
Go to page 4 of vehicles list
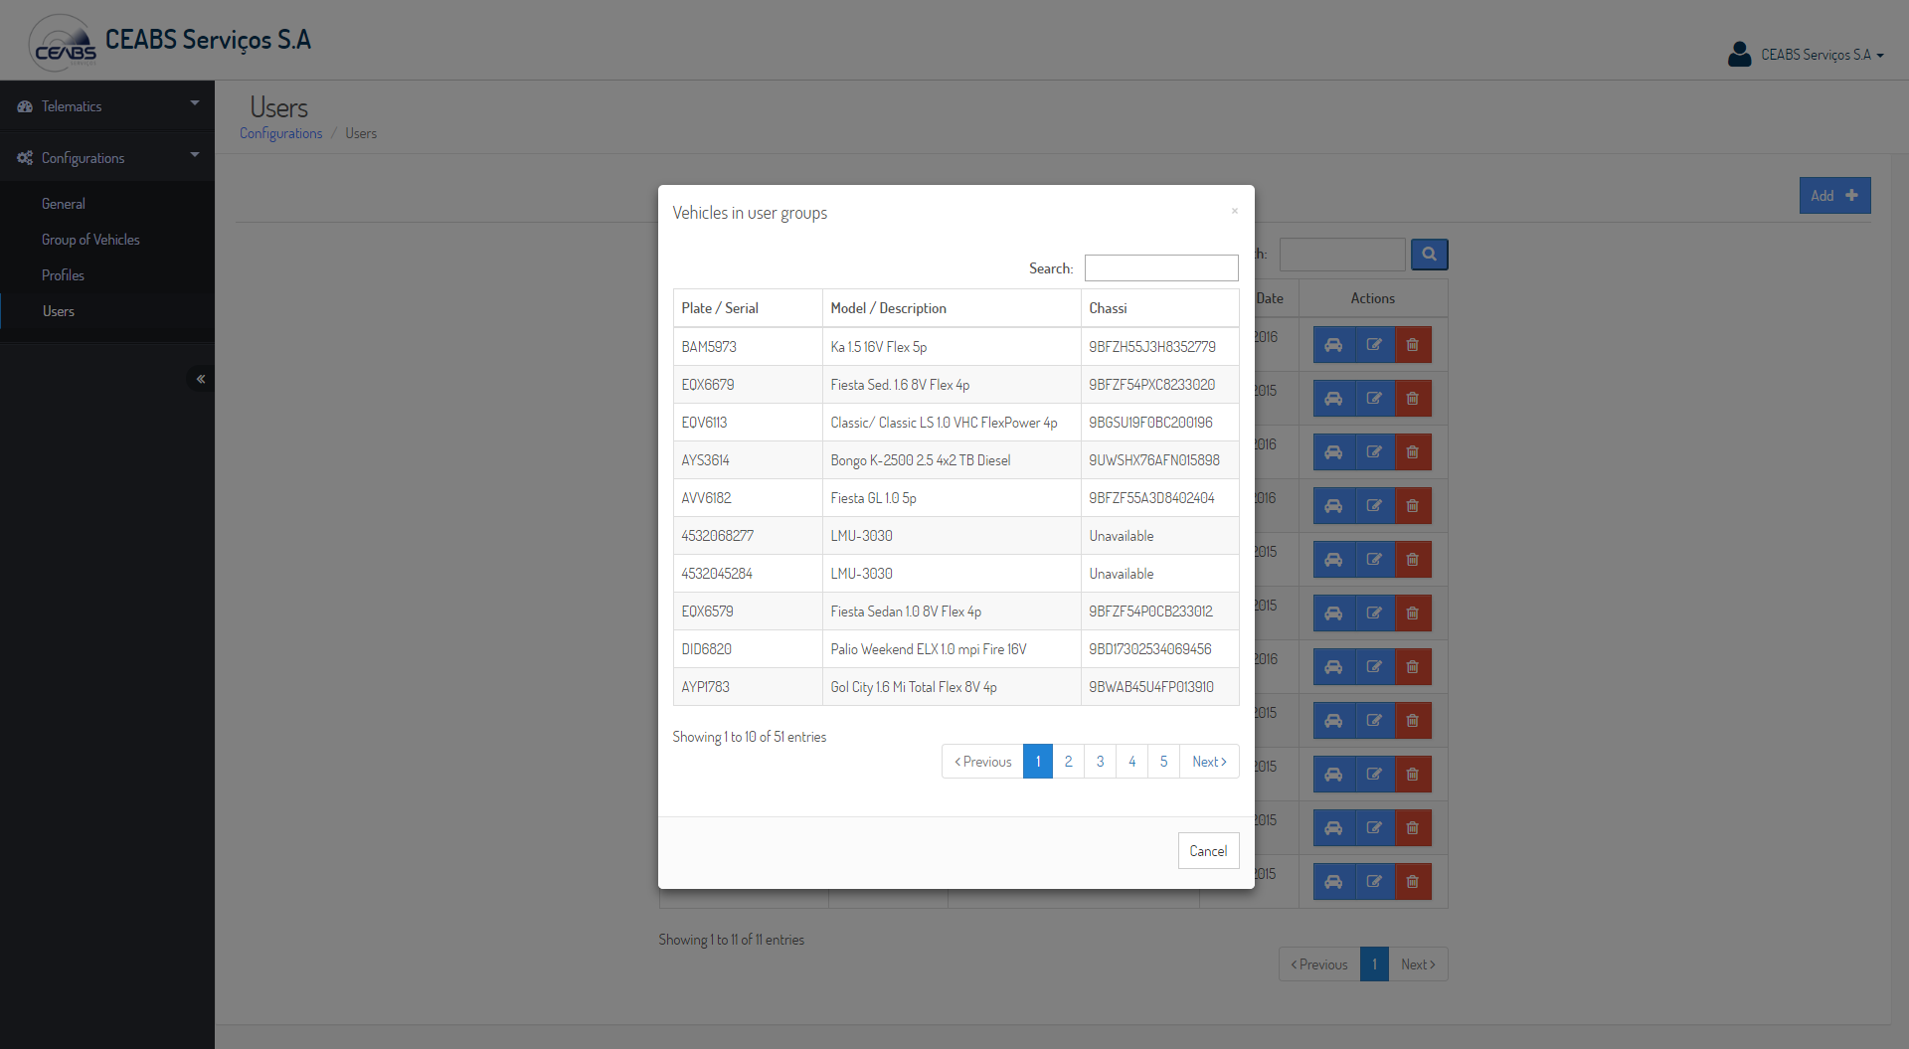pyautogui.click(x=1132, y=762)
